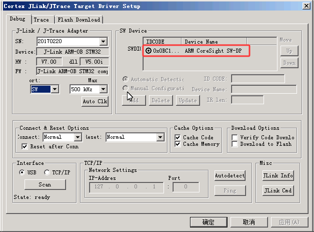Click the Delete device button
Screen dimensions: 314x232
tap(161, 100)
